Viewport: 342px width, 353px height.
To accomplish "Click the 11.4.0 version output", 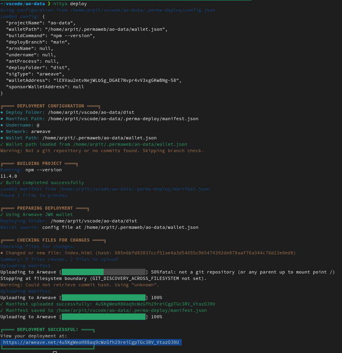I will click(9, 176).
